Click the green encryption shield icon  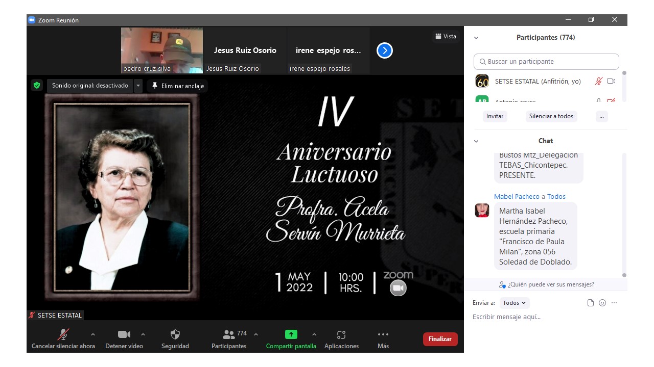pyautogui.click(x=36, y=86)
